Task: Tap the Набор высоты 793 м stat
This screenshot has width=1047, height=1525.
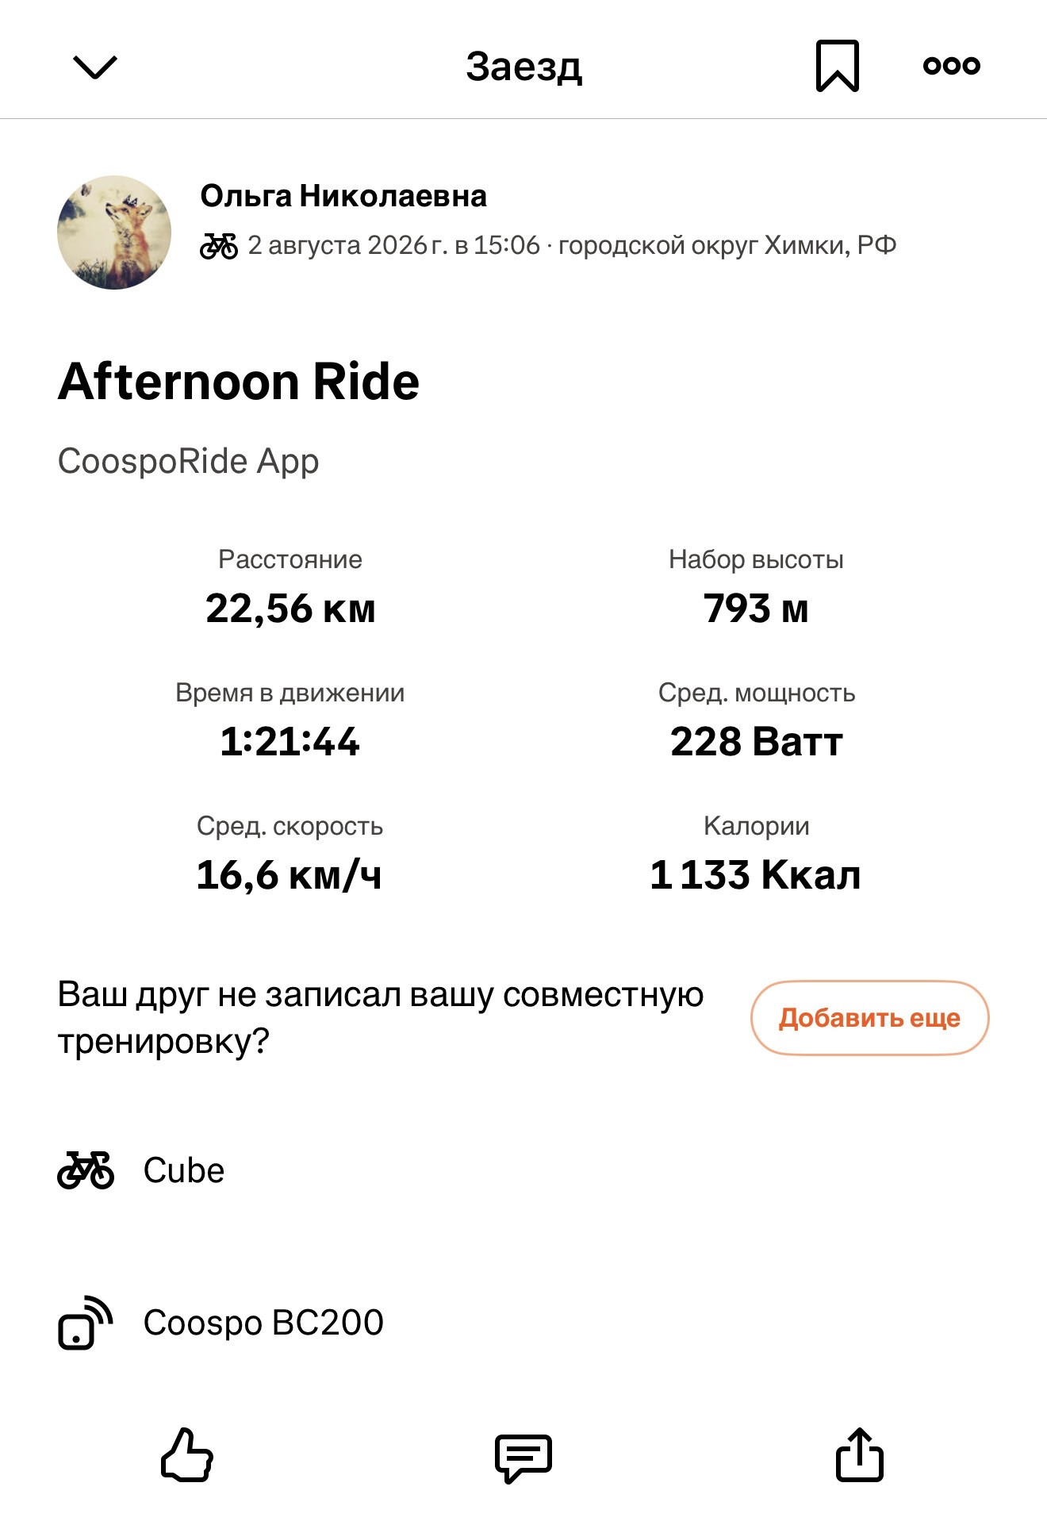Action: tap(756, 587)
